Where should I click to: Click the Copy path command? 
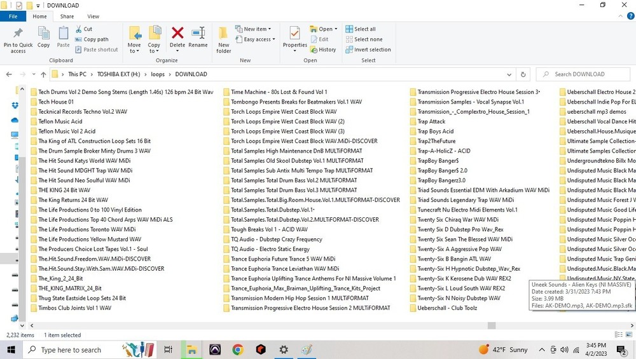pyautogui.click(x=92, y=39)
